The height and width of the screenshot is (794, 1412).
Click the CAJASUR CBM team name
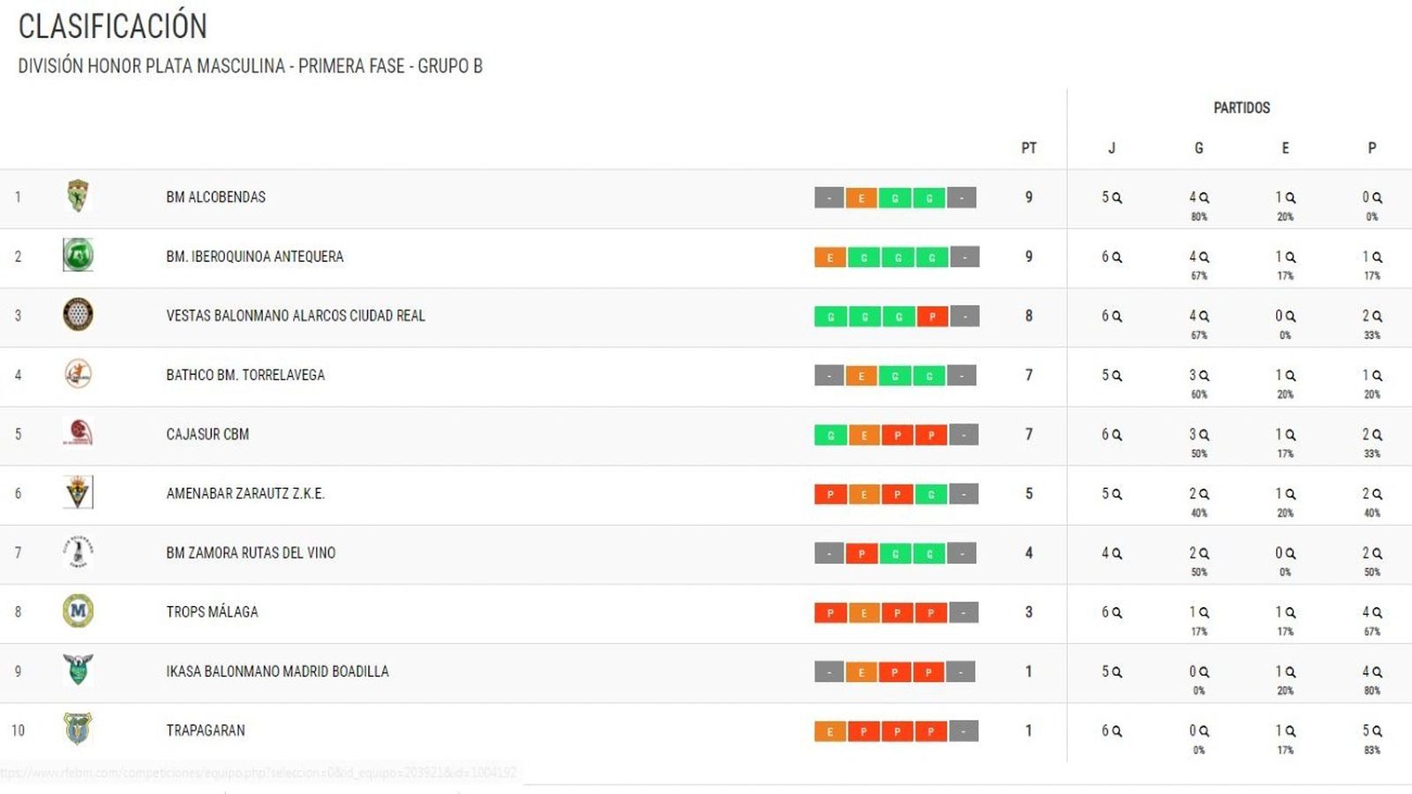coord(207,434)
